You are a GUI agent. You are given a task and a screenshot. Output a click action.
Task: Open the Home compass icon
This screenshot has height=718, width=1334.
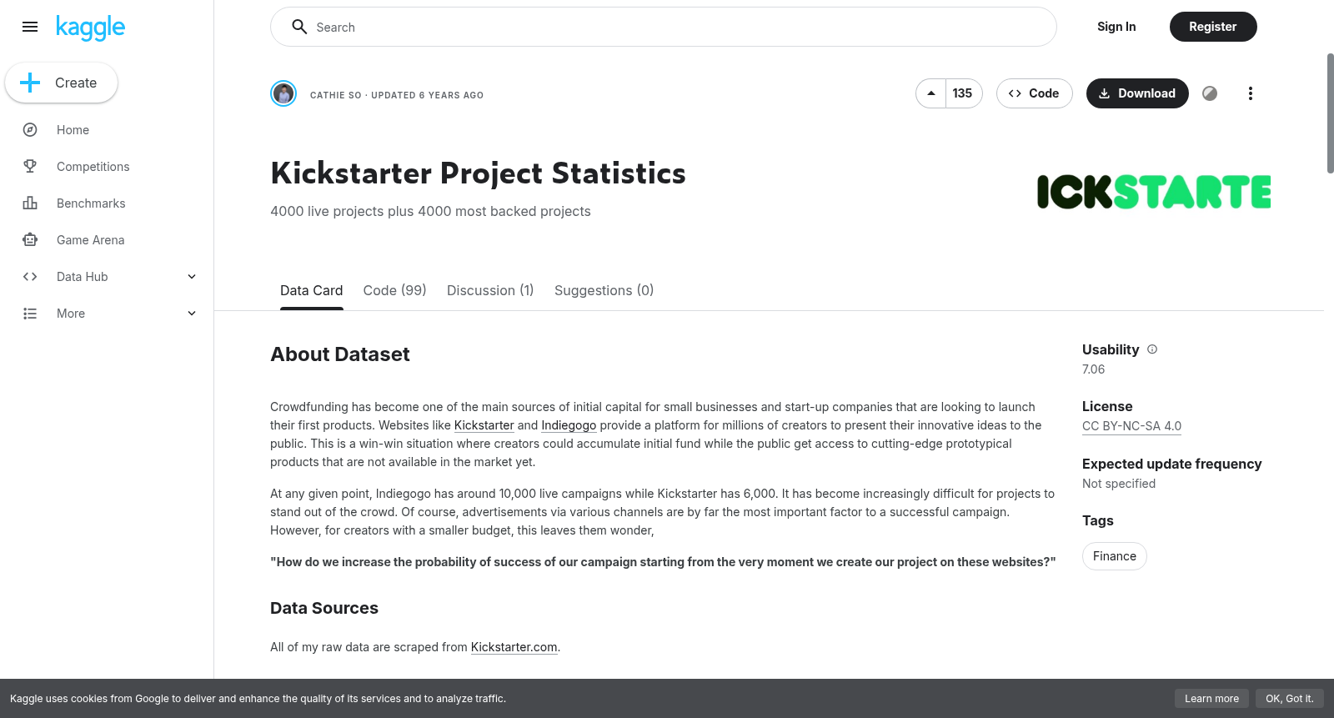pyautogui.click(x=30, y=130)
